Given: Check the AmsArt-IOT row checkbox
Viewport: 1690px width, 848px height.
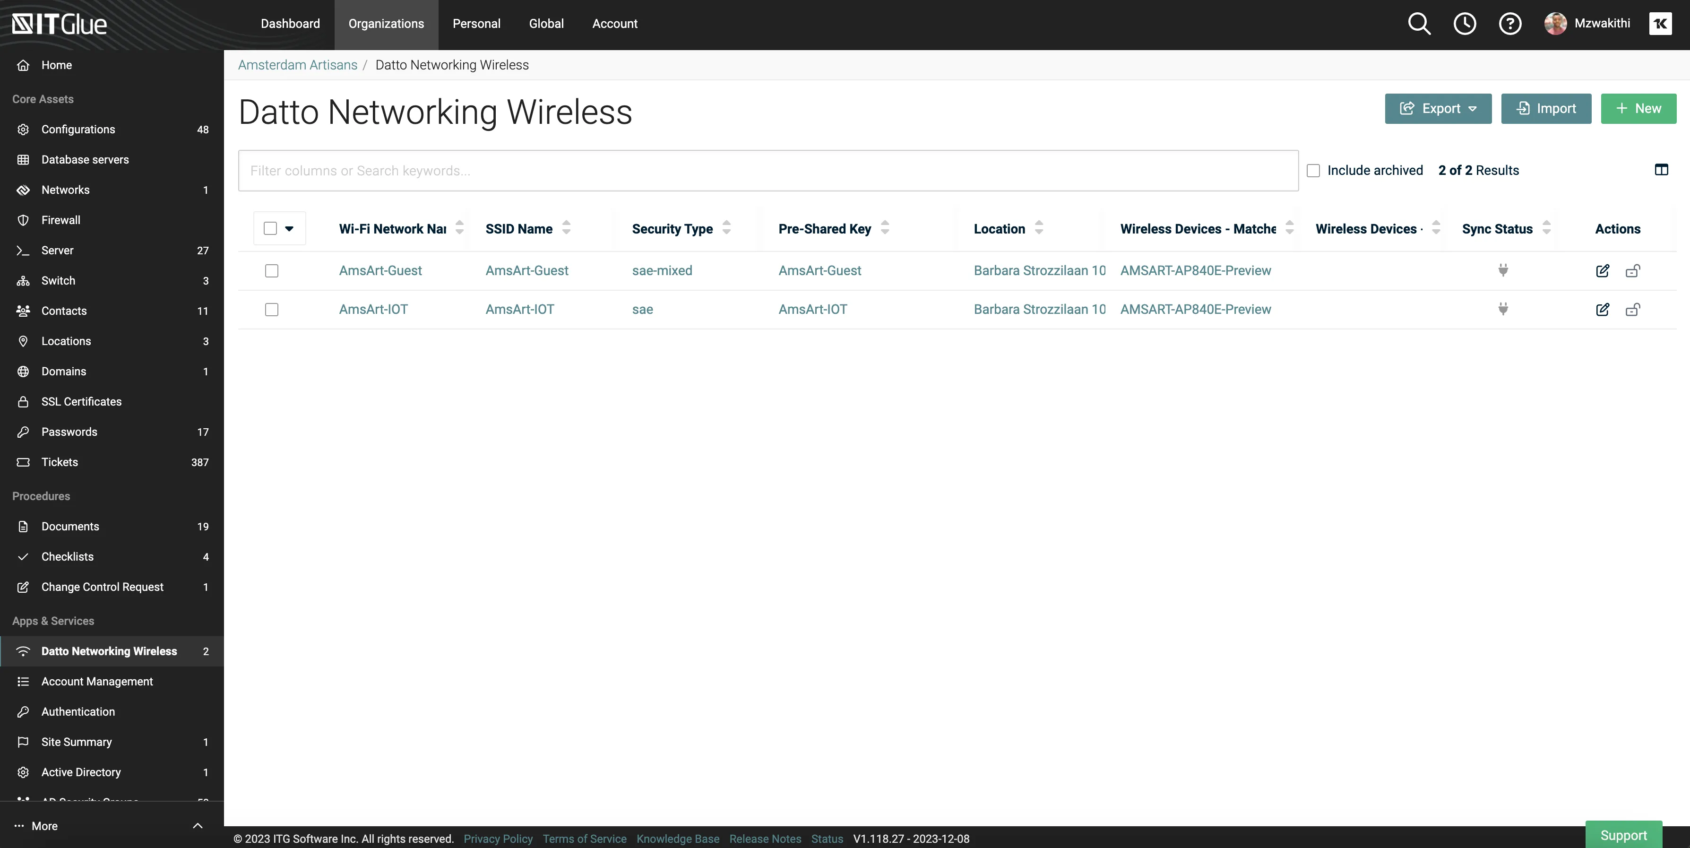Looking at the screenshot, I should 272,309.
